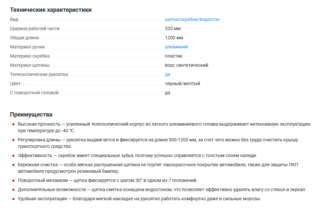Click the Общая длина label
Viewport: 324px width, 214px height.
[x=24, y=38]
